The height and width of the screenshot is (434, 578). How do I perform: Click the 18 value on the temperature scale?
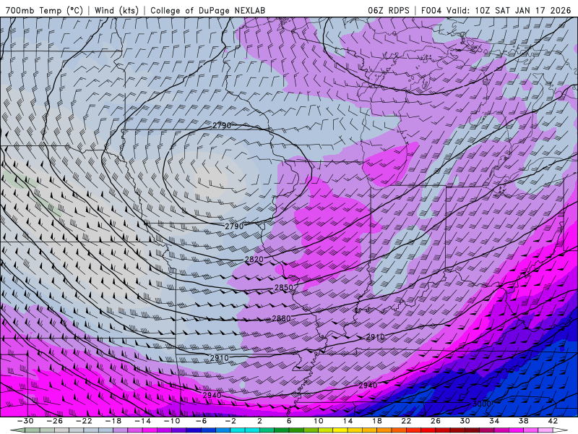click(376, 421)
